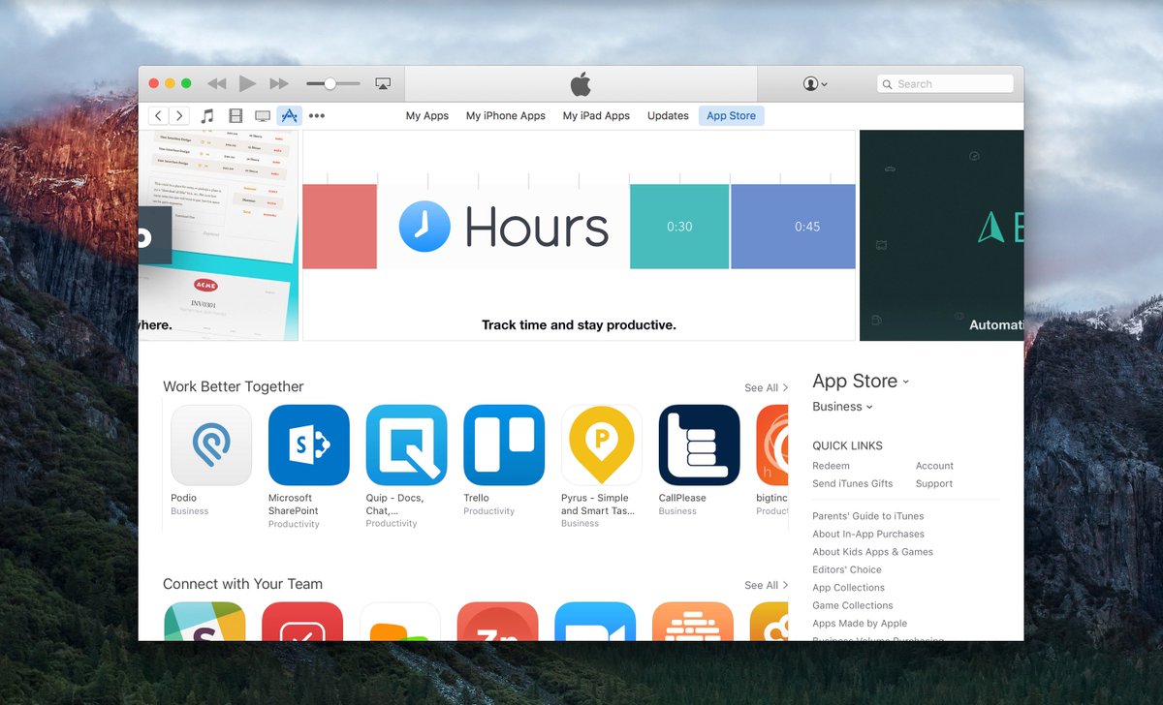Open the My iPhone Apps tab

click(x=506, y=116)
